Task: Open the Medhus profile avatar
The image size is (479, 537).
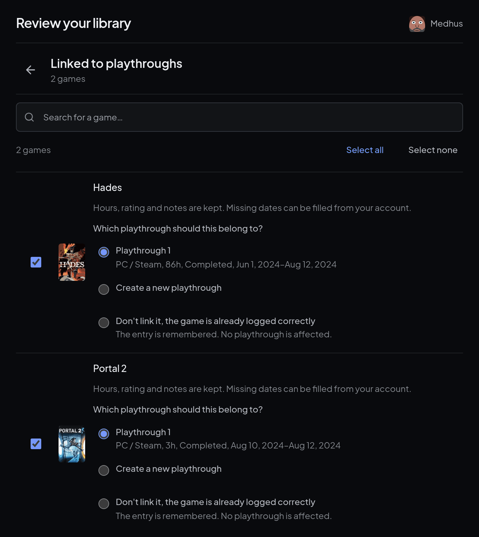Action: point(417,24)
